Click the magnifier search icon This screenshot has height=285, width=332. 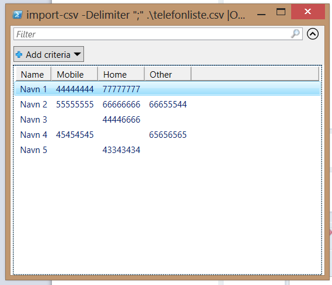pyautogui.click(x=295, y=34)
